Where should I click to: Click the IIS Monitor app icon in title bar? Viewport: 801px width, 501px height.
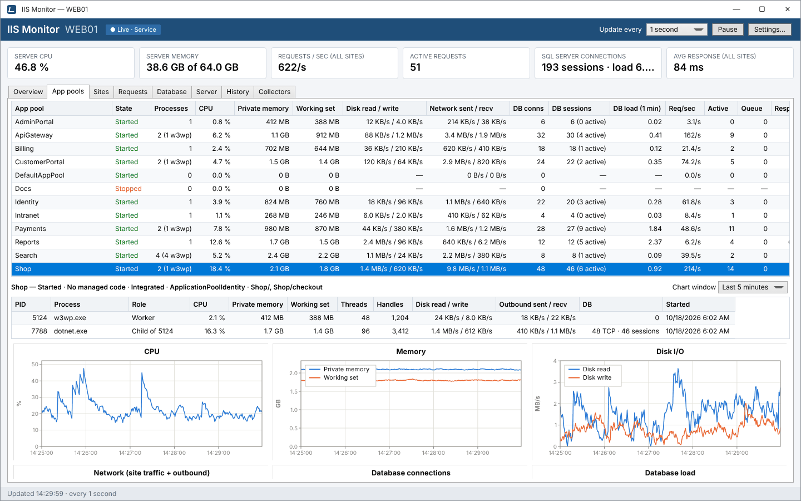pos(11,9)
